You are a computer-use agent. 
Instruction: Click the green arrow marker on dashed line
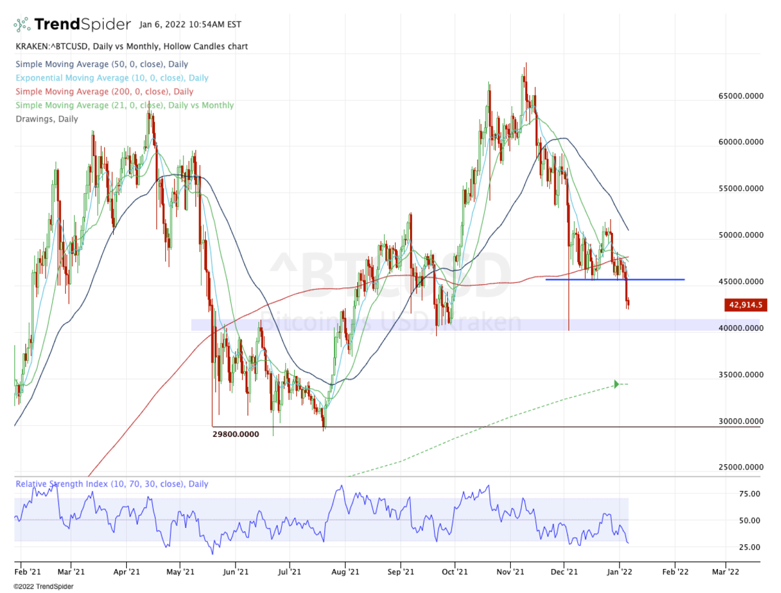615,384
